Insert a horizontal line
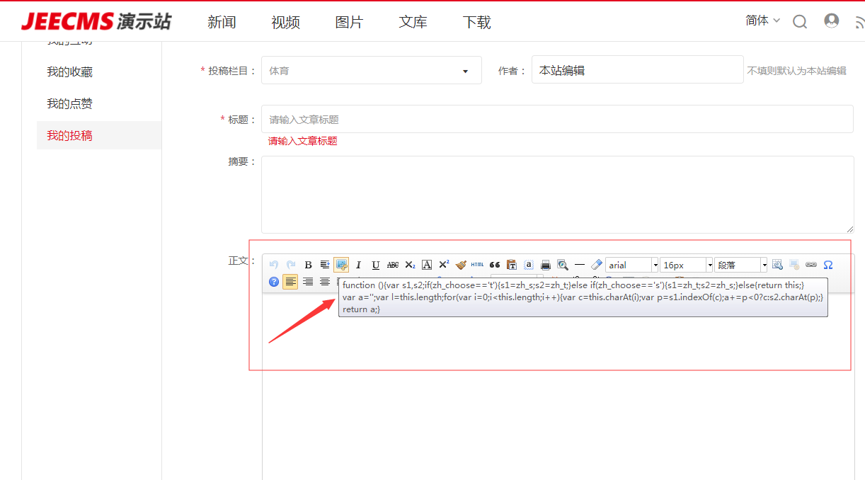This screenshot has height=480, width=865. pyautogui.click(x=580, y=265)
